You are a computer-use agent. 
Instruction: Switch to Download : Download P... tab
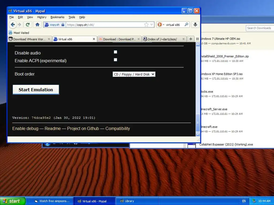click(x=120, y=39)
